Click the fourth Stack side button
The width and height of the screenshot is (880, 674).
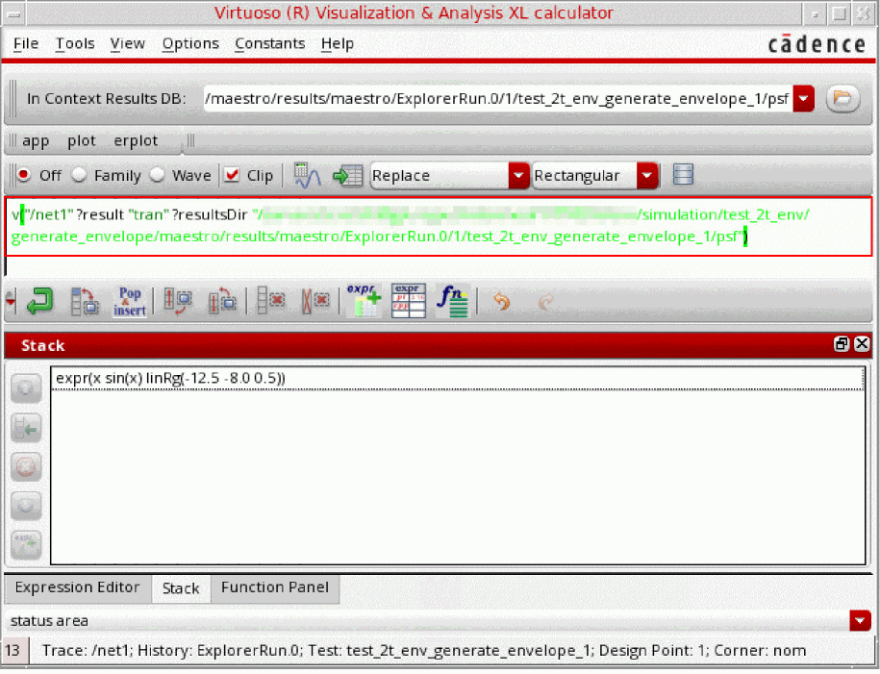(26, 506)
